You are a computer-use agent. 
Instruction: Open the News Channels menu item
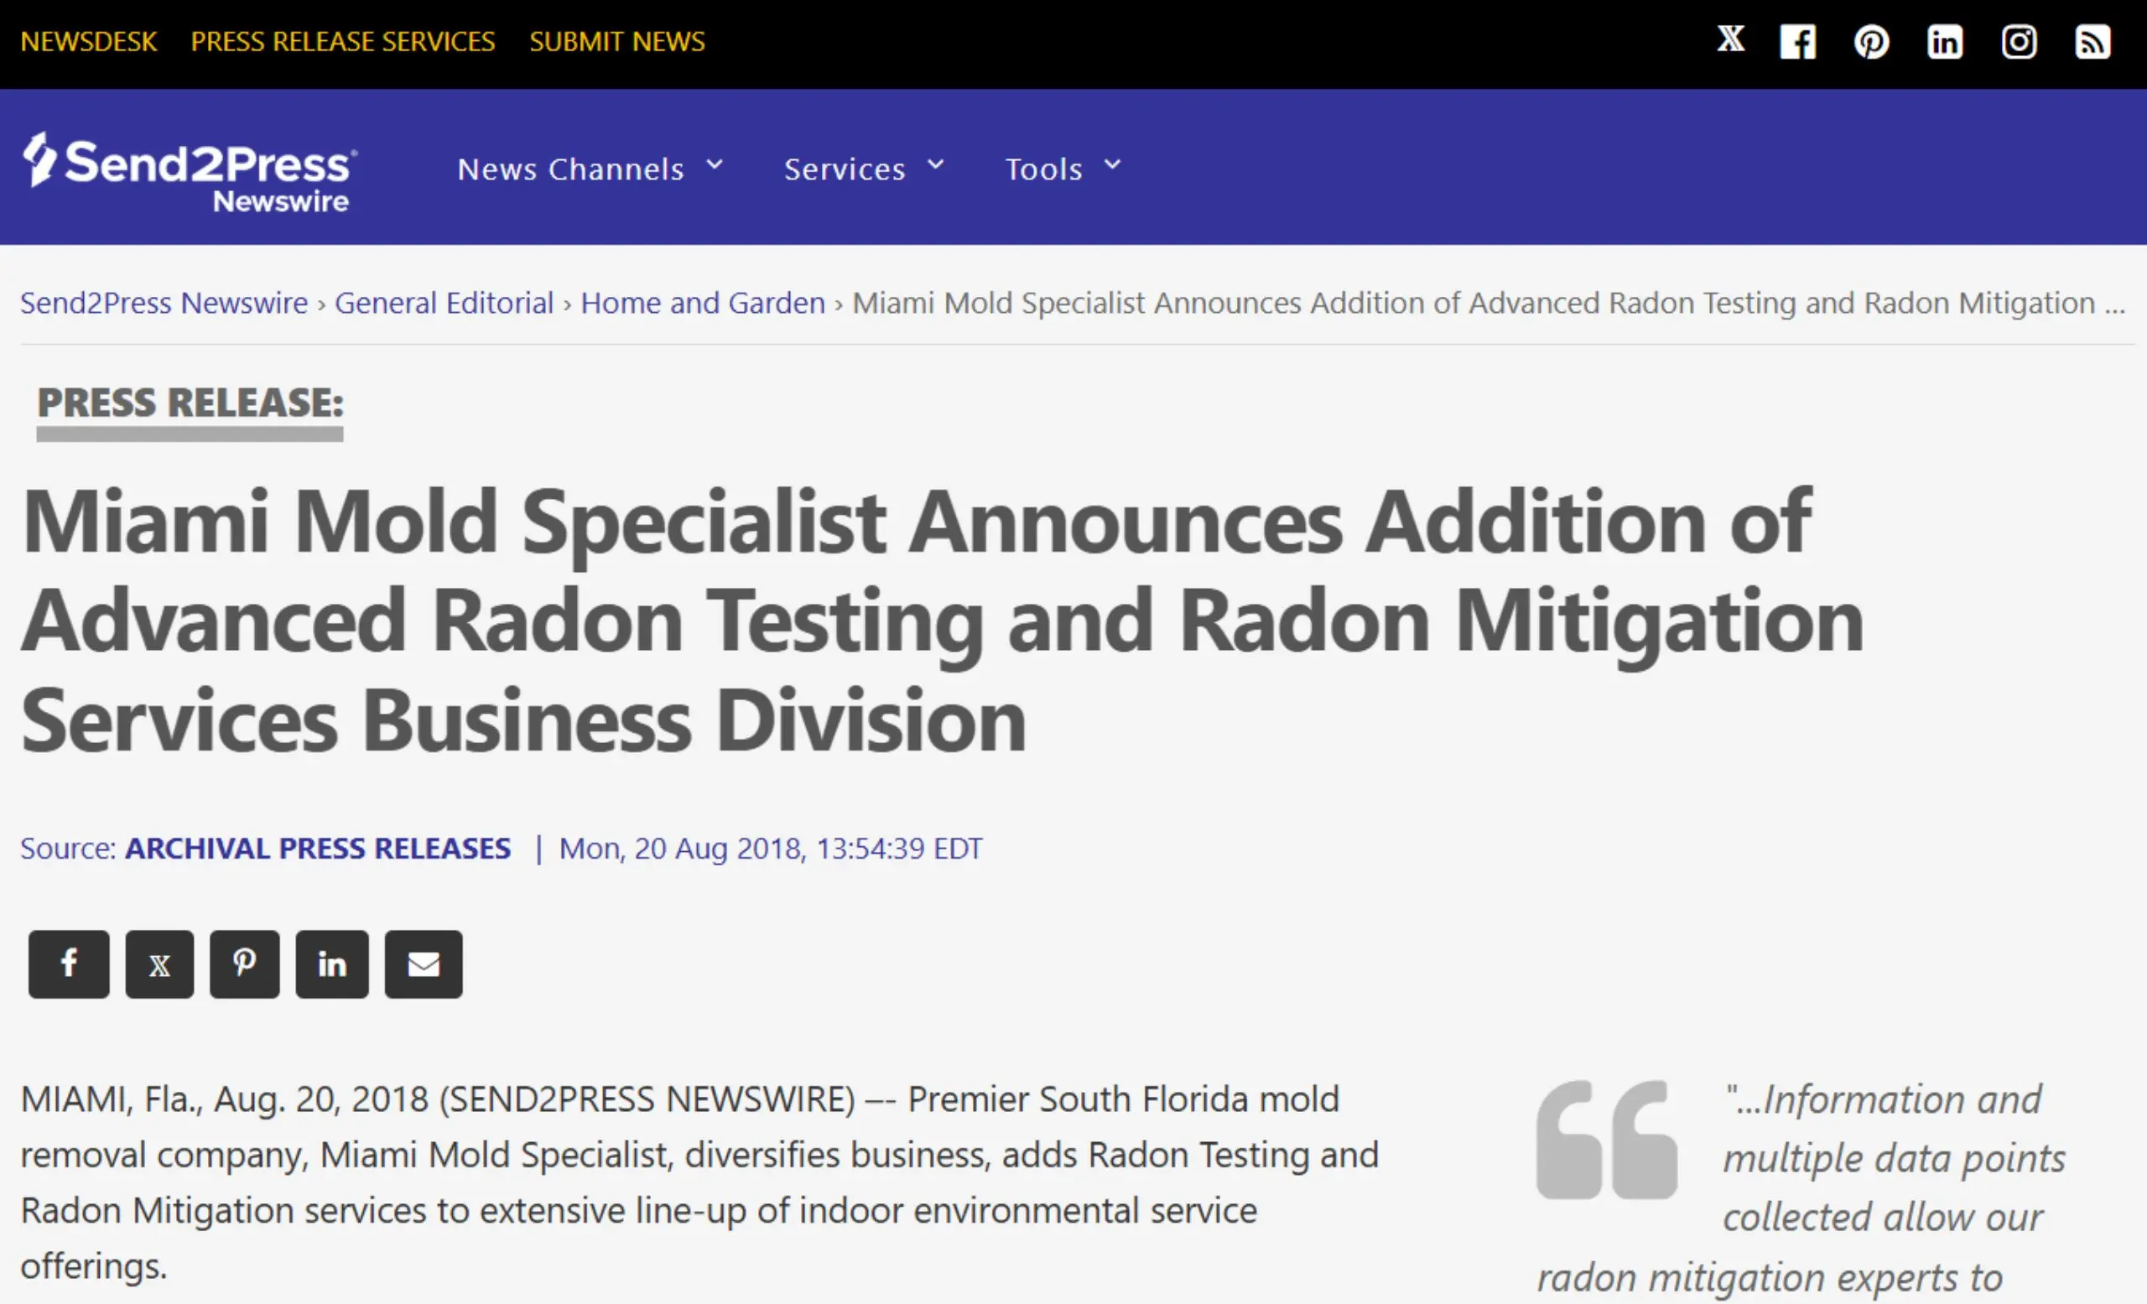tap(571, 168)
